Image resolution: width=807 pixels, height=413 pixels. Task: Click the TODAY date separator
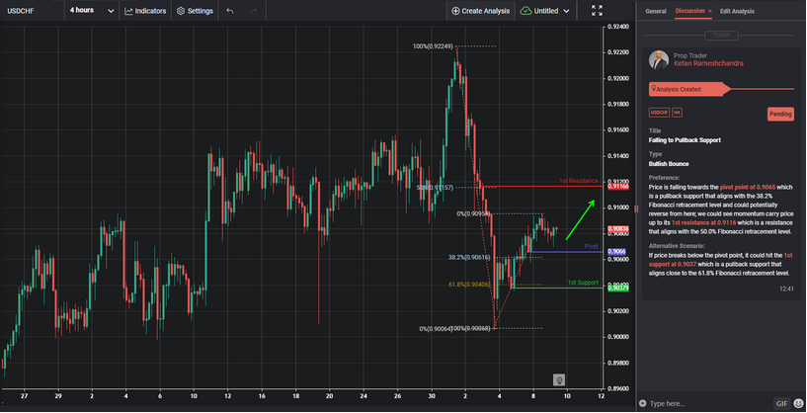[x=720, y=36]
